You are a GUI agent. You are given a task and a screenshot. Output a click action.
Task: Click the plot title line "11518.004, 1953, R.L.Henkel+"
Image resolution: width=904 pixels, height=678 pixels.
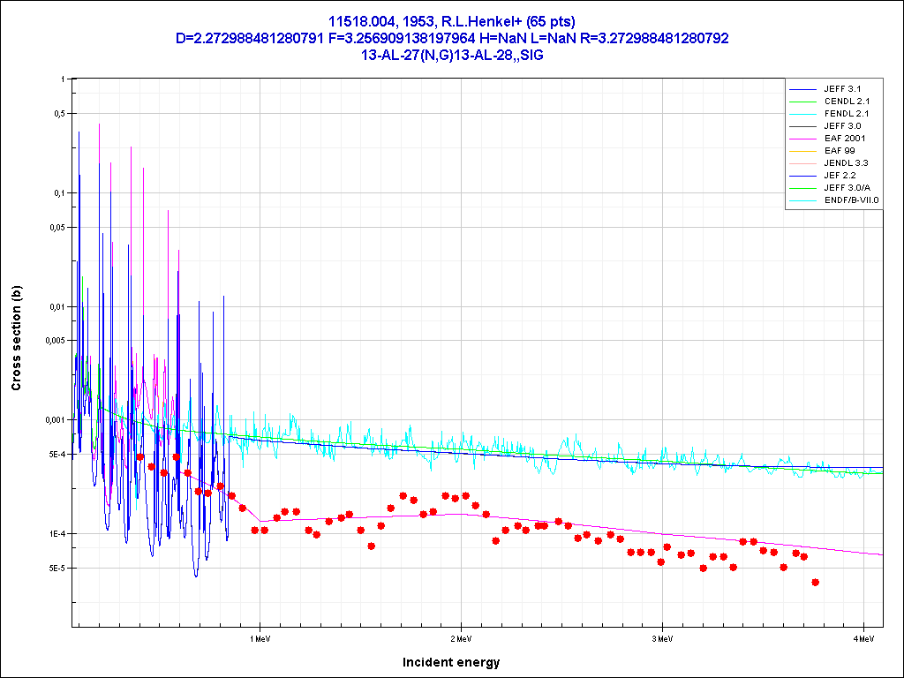click(x=452, y=21)
